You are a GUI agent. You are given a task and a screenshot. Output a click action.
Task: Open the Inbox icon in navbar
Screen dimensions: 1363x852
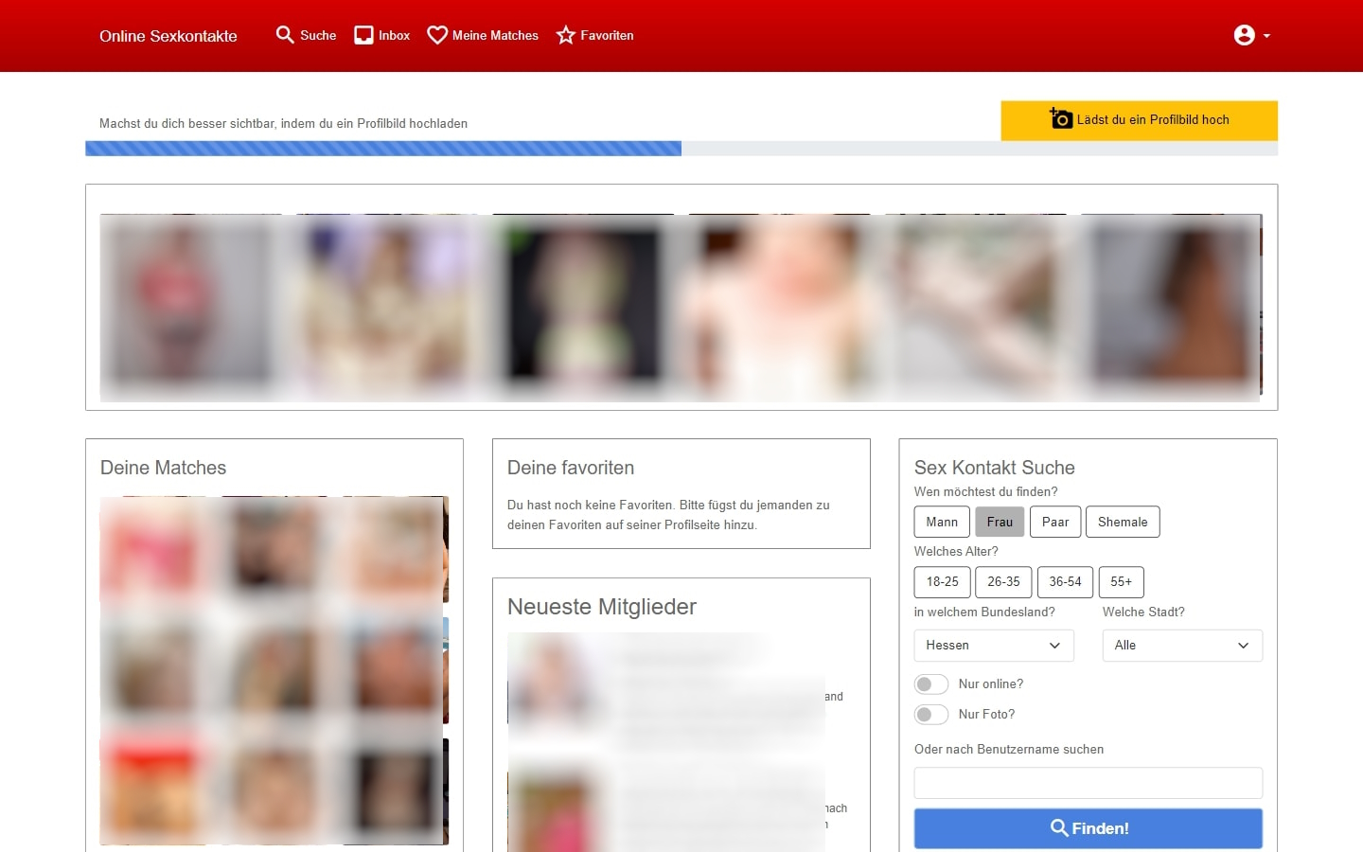tap(363, 35)
